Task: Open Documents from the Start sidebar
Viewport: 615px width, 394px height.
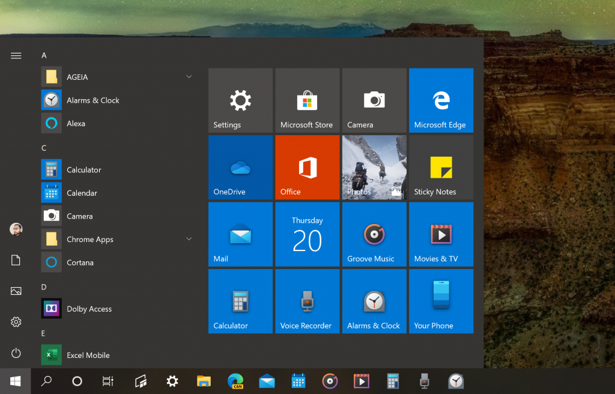Action: pyautogui.click(x=16, y=260)
